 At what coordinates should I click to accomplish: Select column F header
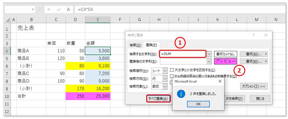tap(120, 20)
